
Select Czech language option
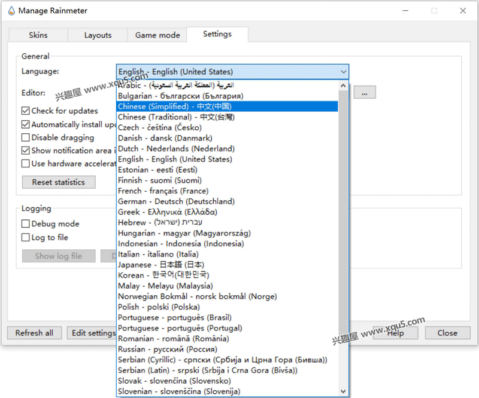(228, 127)
